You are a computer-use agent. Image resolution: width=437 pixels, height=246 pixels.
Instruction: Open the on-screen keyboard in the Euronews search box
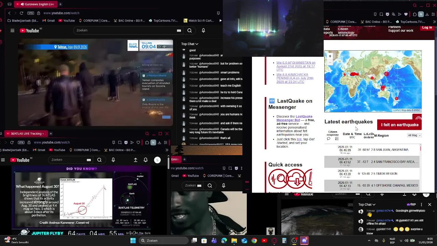[179, 30]
